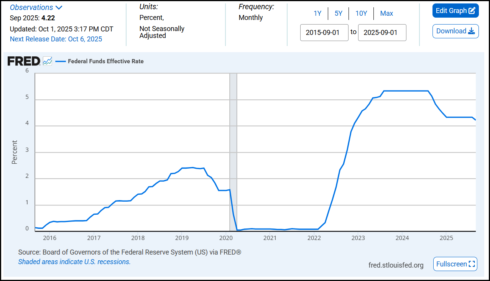490x281 pixels.
Task: Click the Edit Graph button
Action: point(455,10)
